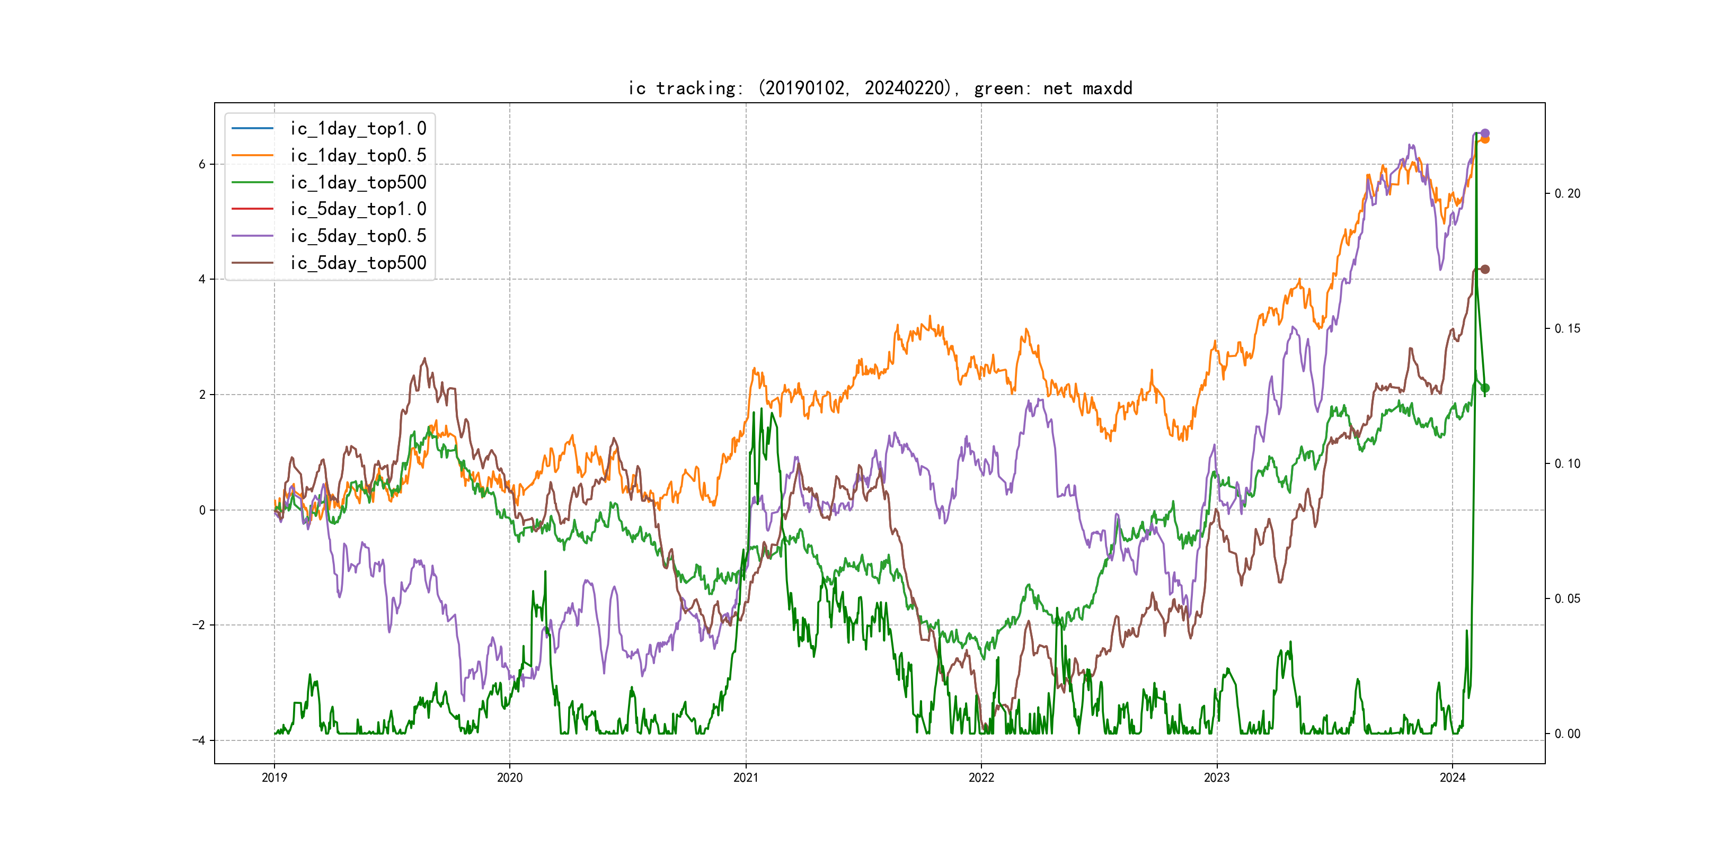The width and height of the screenshot is (1717, 858).
Task: Click the 2019 x-axis tick label
Action: pyautogui.click(x=274, y=777)
